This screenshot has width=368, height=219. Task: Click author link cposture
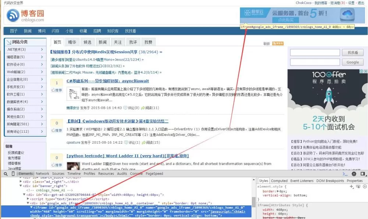point(73,143)
